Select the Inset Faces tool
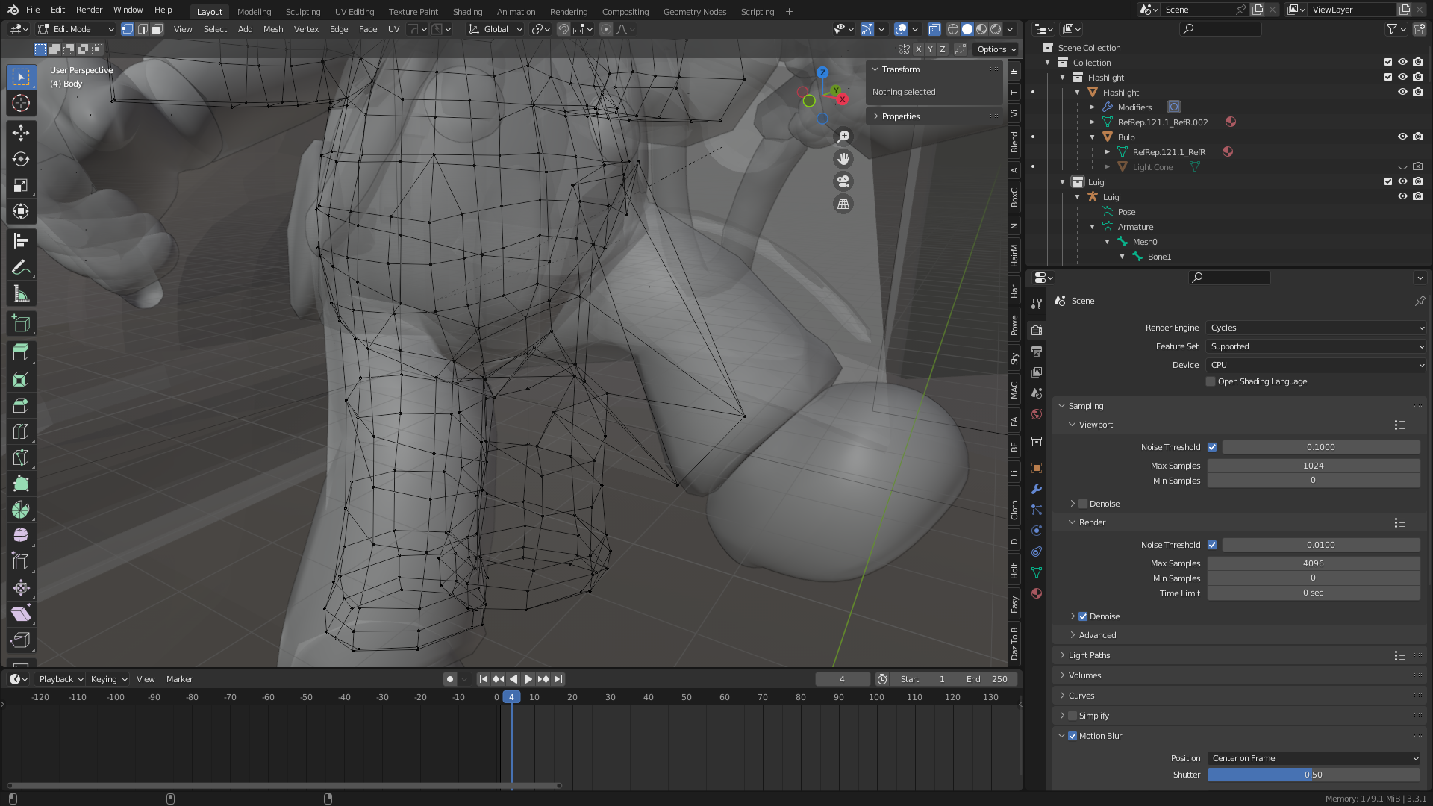This screenshot has width=1433, height=806. [x=21, y=379]
